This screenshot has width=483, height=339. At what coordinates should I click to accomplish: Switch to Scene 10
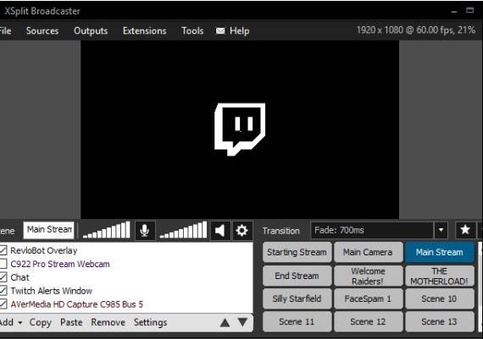pyautogui.click(x=440, y=298)
